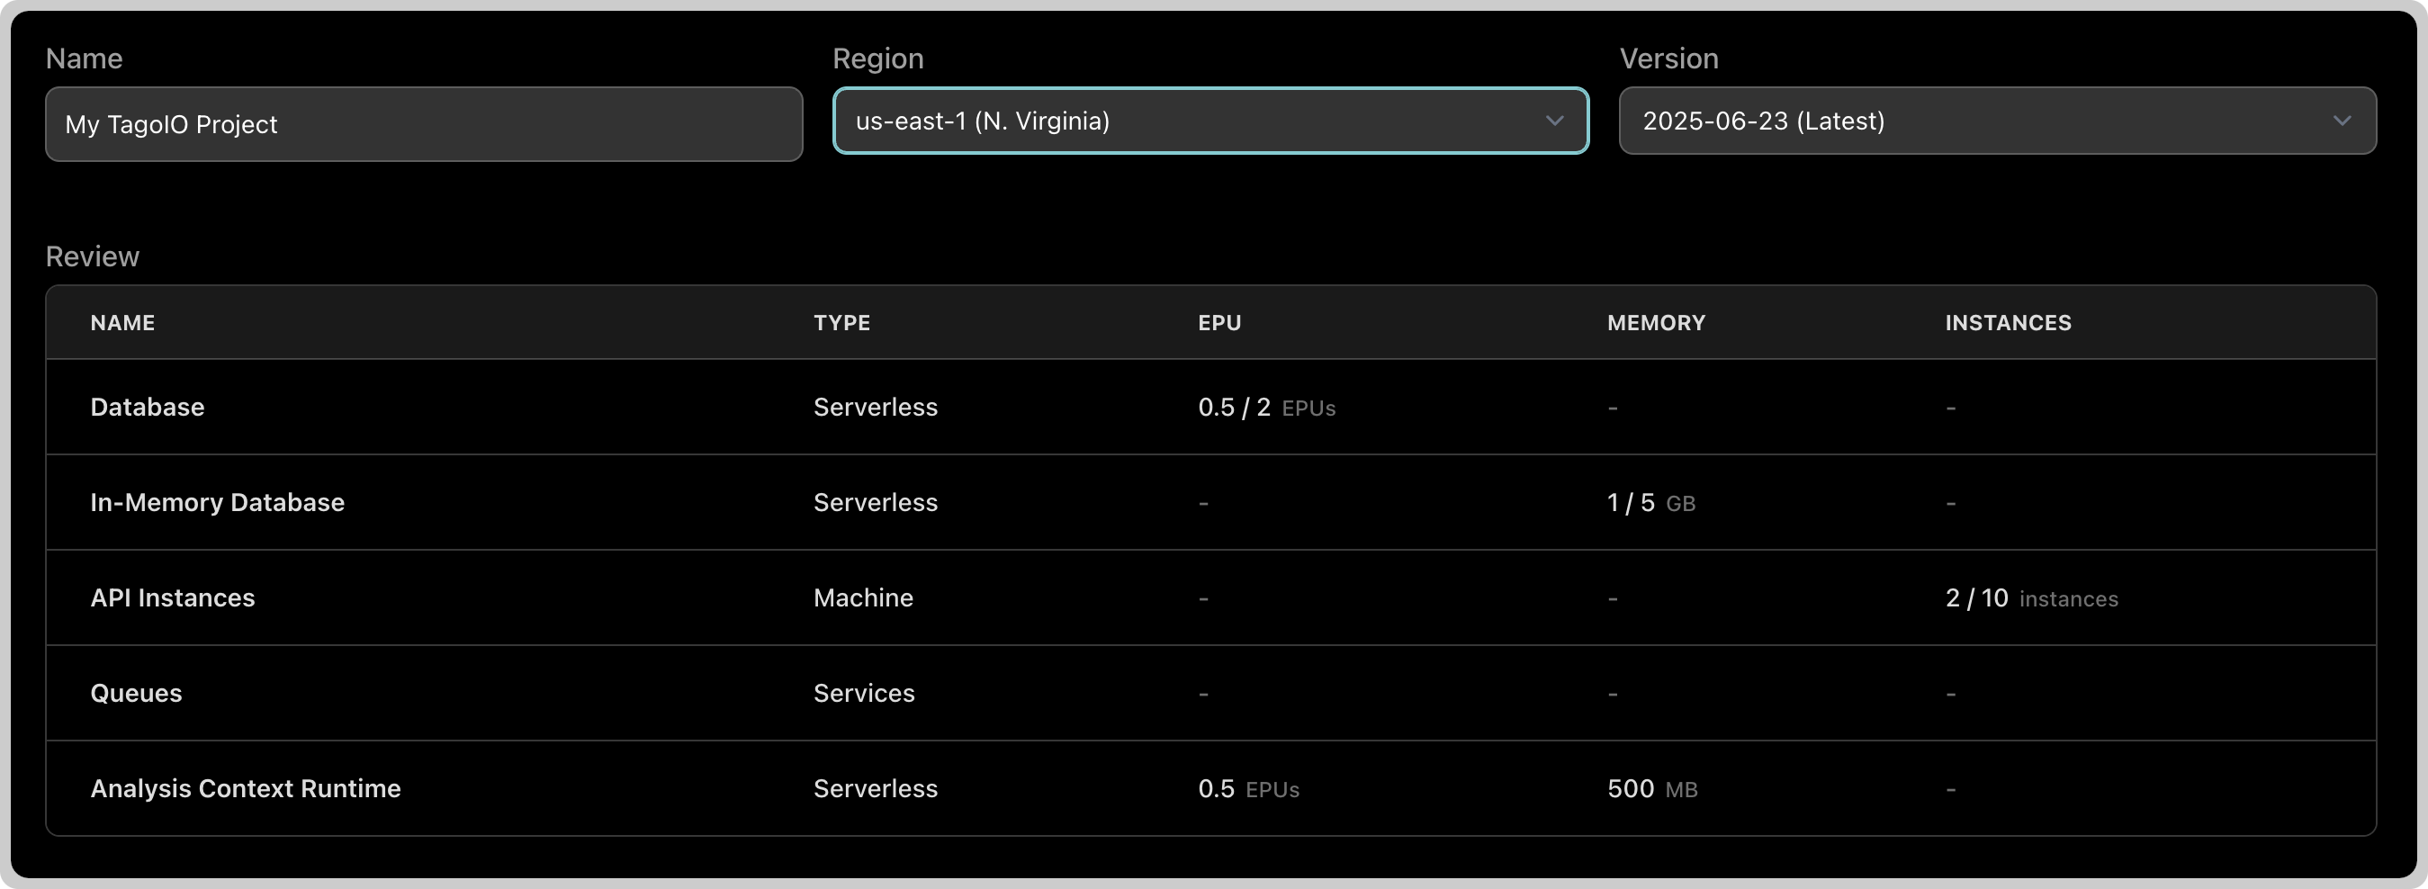Click the 500 MB memory value
2428x889 pixels.
pos(1652,788)
